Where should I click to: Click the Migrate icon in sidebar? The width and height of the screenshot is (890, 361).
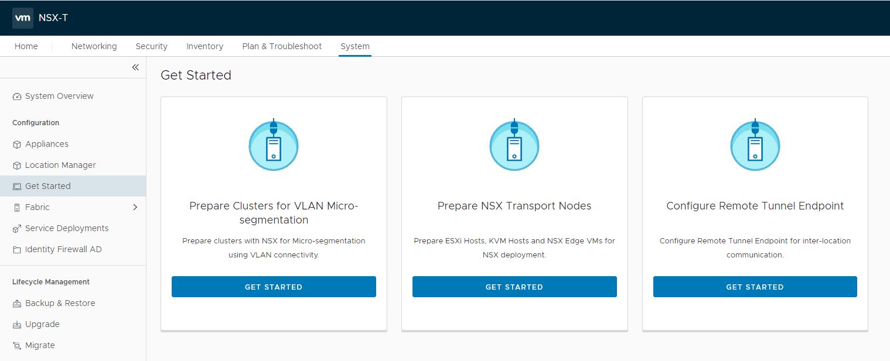pyautogui.click(x=17, y=346)
